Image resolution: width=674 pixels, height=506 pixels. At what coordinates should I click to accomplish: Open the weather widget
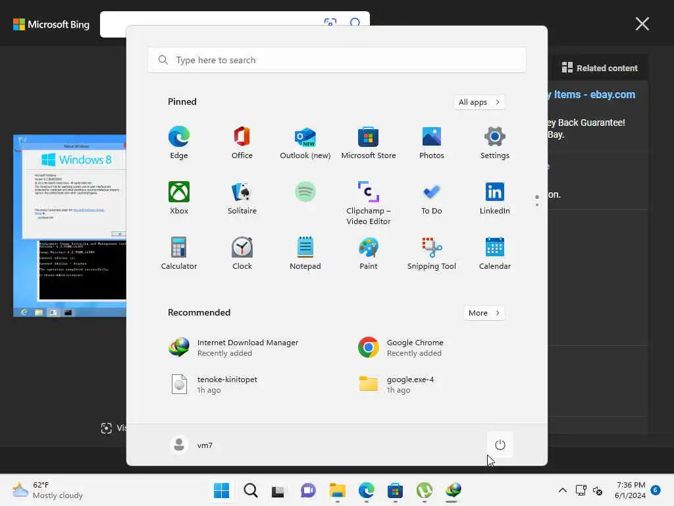click(x=47, y=490)
